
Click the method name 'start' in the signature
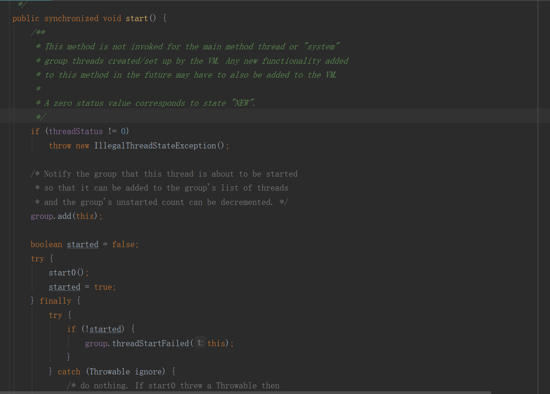coord(137,18)
